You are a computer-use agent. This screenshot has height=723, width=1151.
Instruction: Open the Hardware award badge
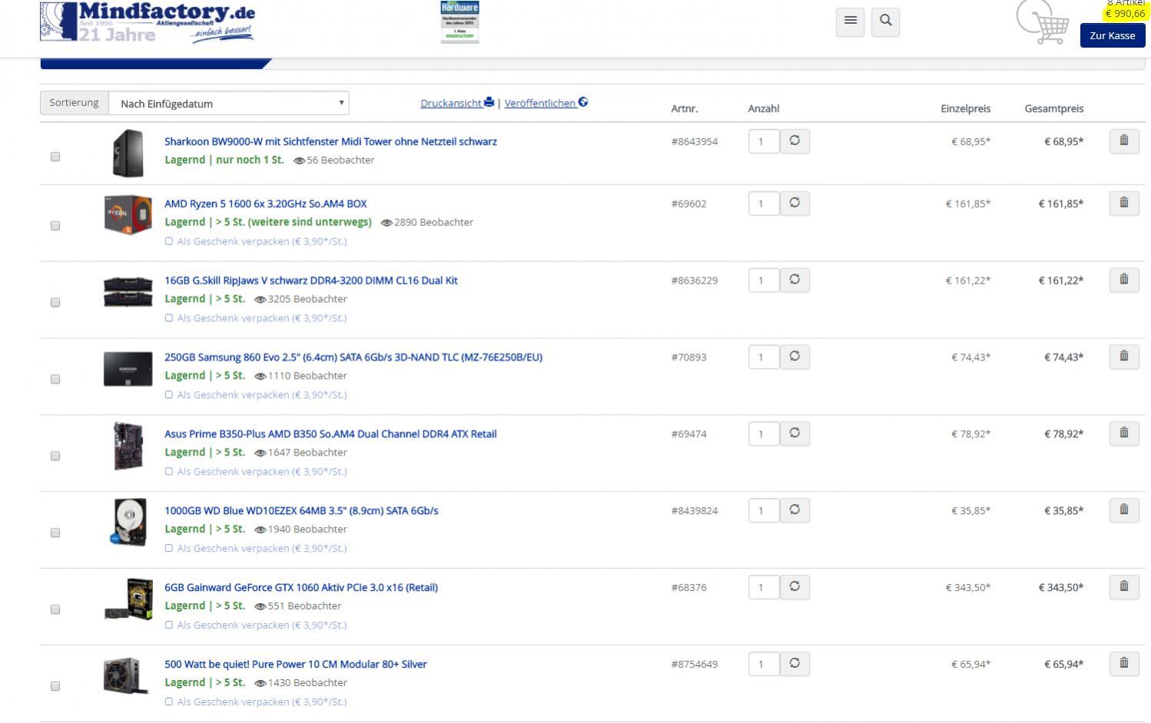click(459, 22)
